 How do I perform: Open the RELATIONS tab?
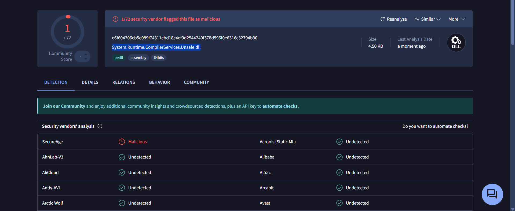(x=124, y=82)
